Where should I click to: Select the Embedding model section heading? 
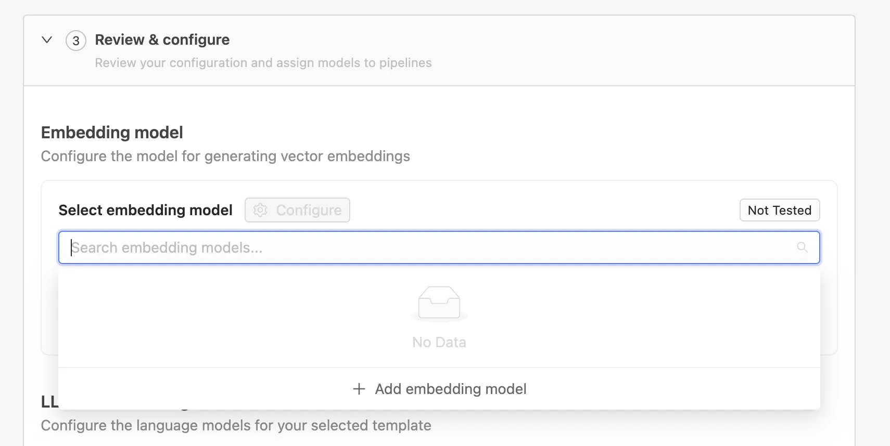(112, 133)
